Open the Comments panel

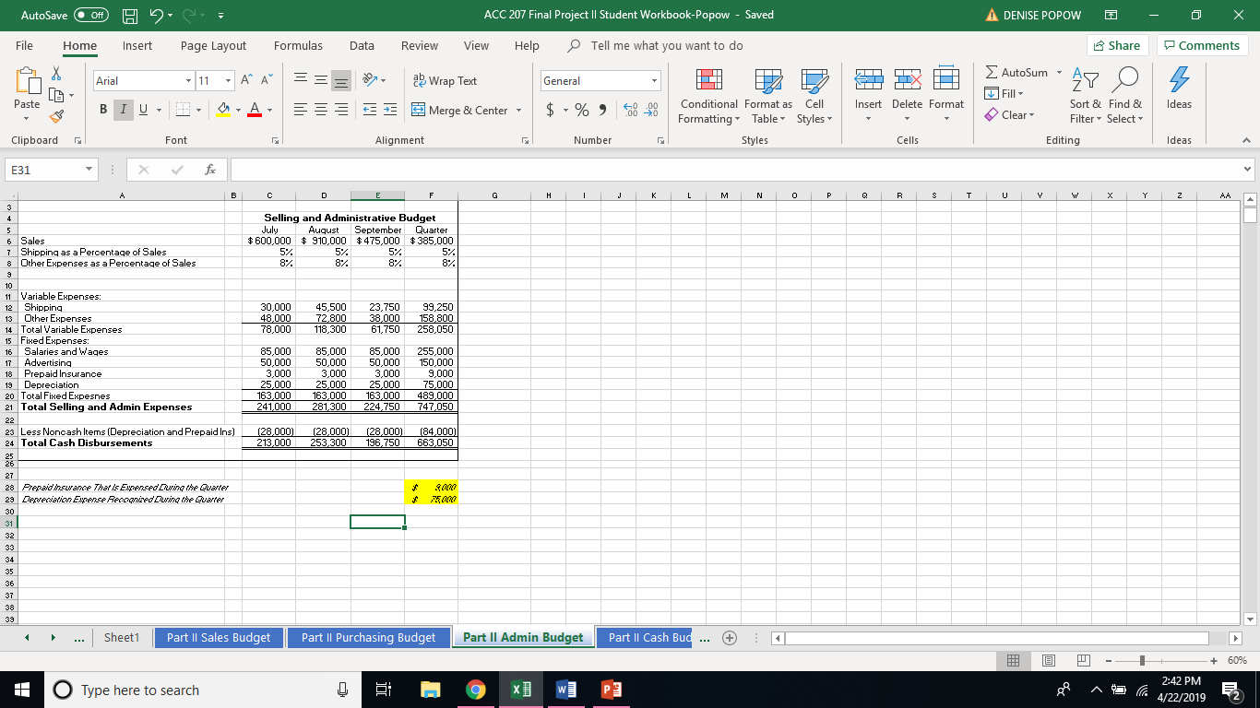1201,44
